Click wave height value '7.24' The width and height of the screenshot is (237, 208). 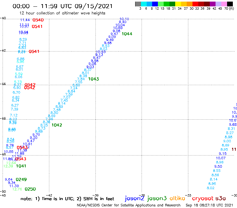point(74,88)
